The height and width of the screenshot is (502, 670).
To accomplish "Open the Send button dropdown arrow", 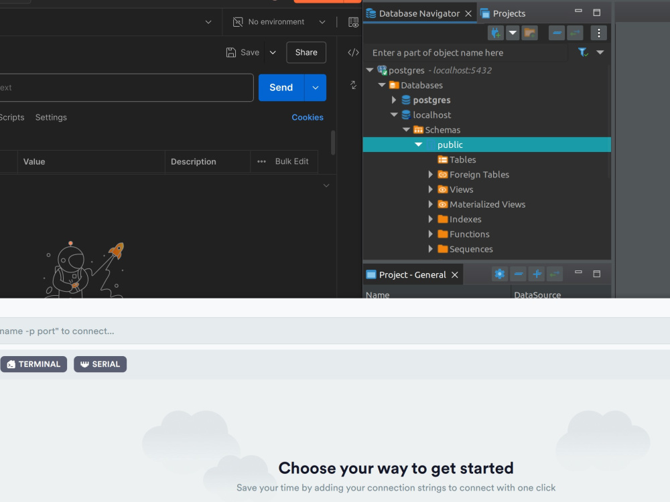I will [316, 88].
